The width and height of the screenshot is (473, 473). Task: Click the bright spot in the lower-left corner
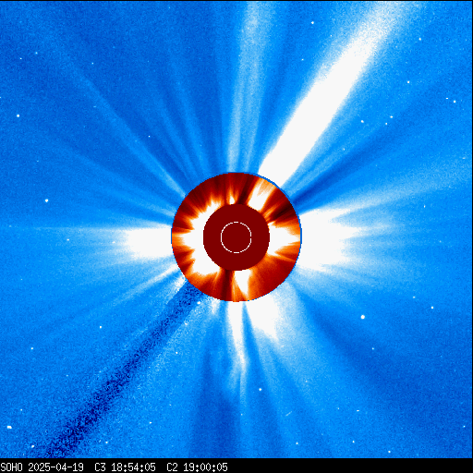(x=9, y=427)
